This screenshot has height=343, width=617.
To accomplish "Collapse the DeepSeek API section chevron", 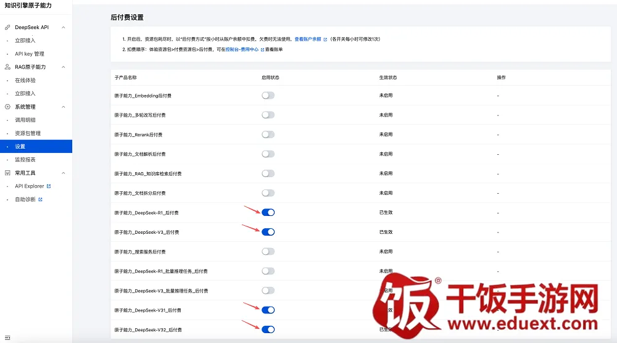I will pos(64,27).
